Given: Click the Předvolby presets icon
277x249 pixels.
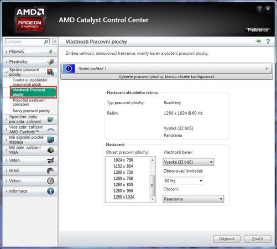Looking at the screenshot, I should point(51,62).
